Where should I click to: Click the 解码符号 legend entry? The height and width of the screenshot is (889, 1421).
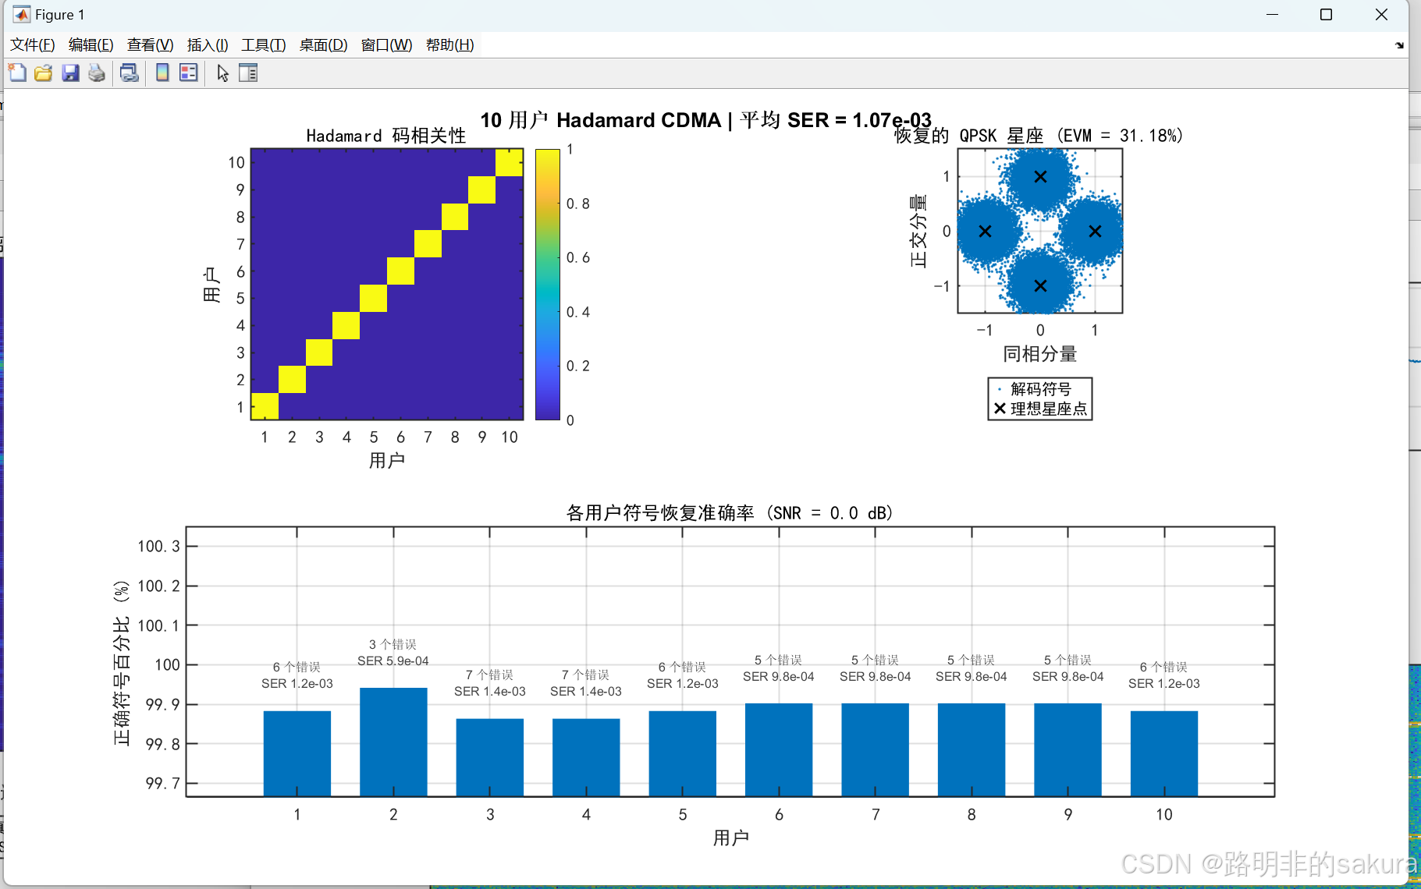[1041, 389]
